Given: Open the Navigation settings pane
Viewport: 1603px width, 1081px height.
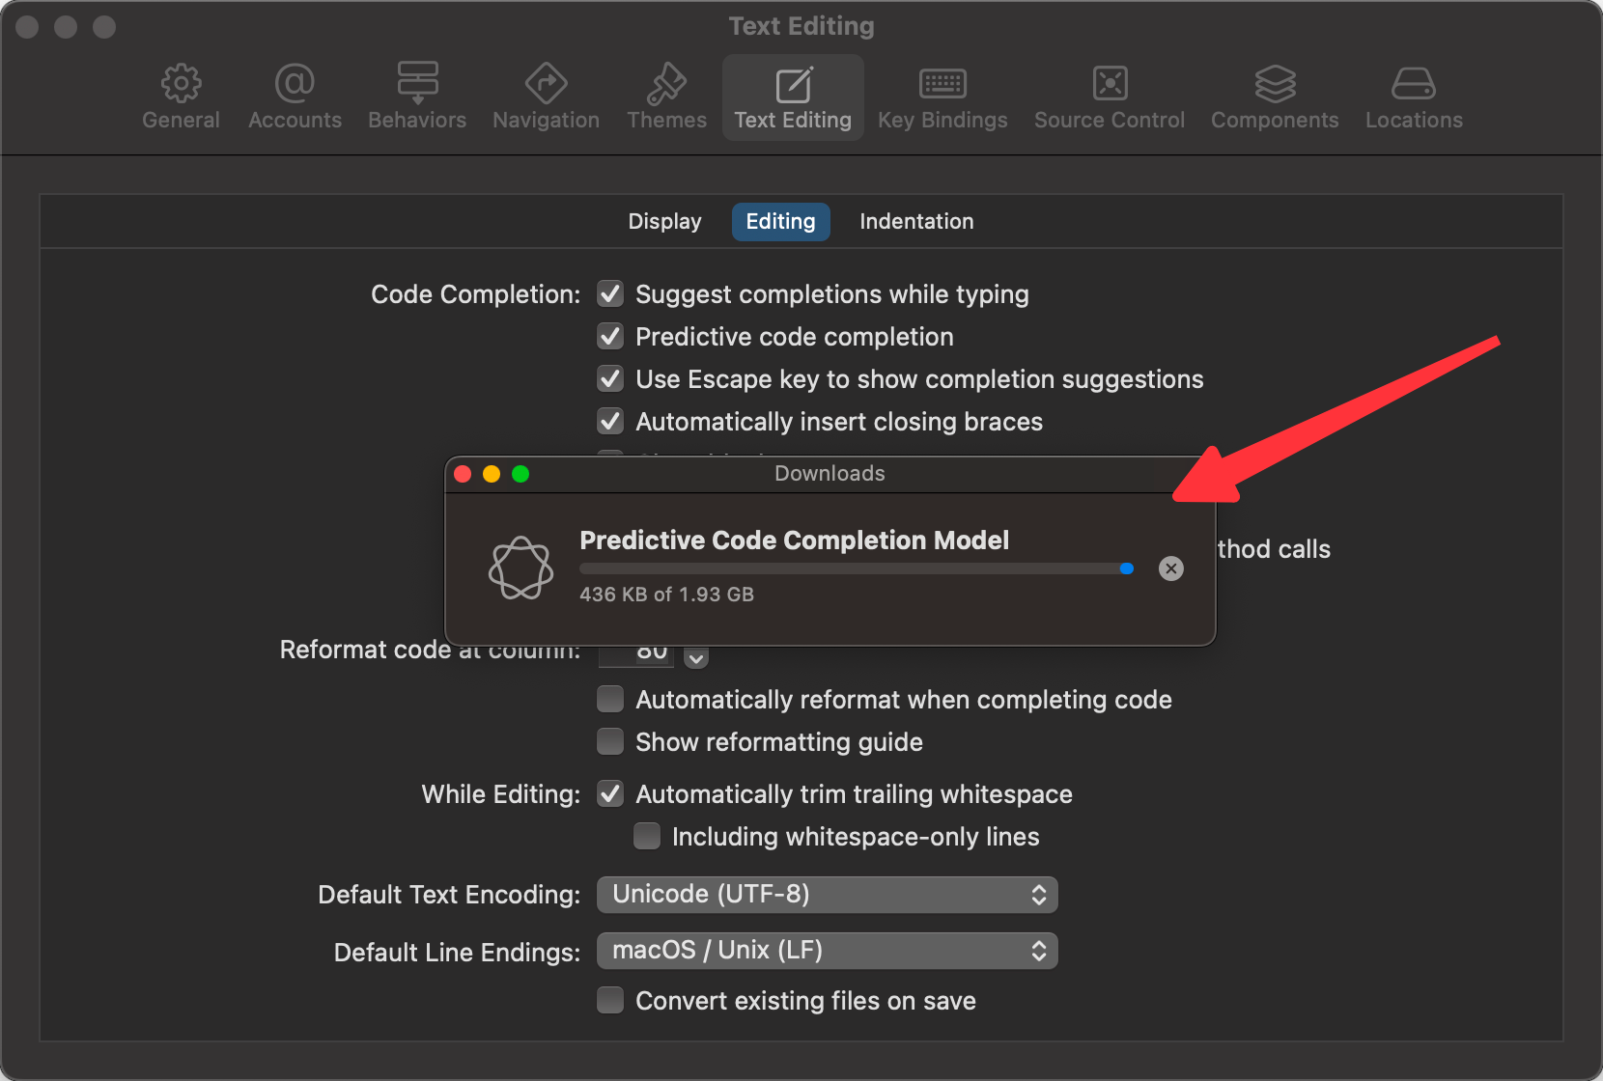Looking at the screenshot, I should [546, 97].
